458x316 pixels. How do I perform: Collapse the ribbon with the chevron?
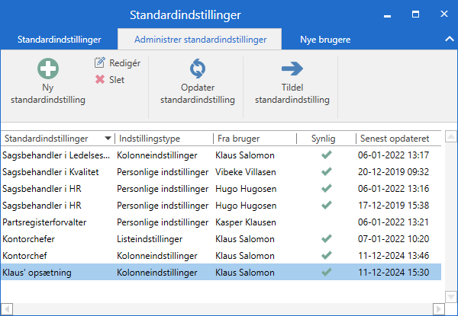tap(448, 39)
